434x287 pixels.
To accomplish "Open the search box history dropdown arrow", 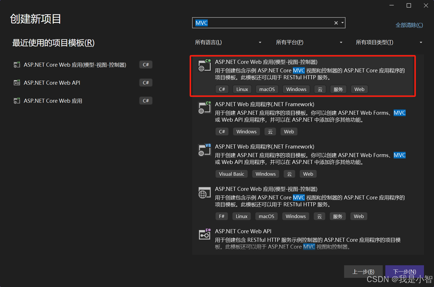I will pos(342,23).
